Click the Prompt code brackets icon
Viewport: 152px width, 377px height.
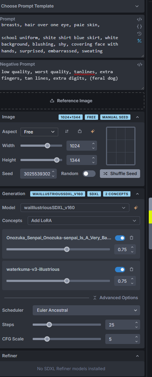point(139,19)
